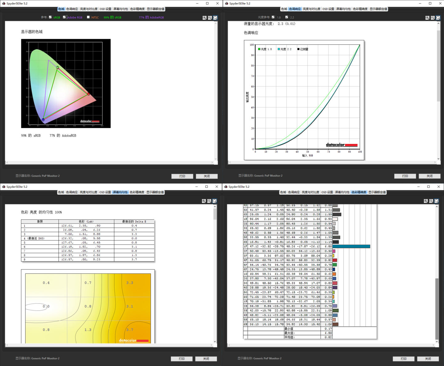Open 显示器额定值 tab in the color accuracy window
This screenshot has width=444, height=366.
point(377,192)
